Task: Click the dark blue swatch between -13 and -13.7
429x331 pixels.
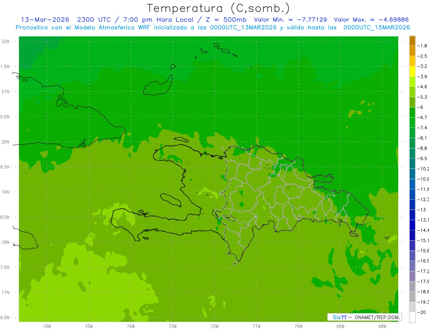Action: [x=412, y=215]
